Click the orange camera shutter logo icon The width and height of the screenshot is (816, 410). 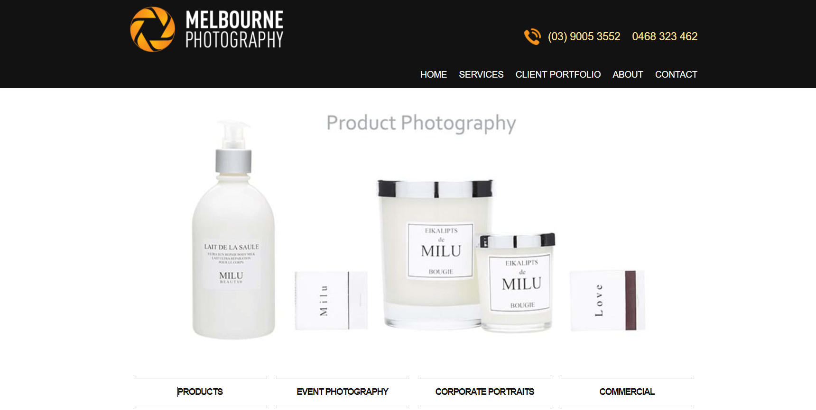(x=152, y=29)
